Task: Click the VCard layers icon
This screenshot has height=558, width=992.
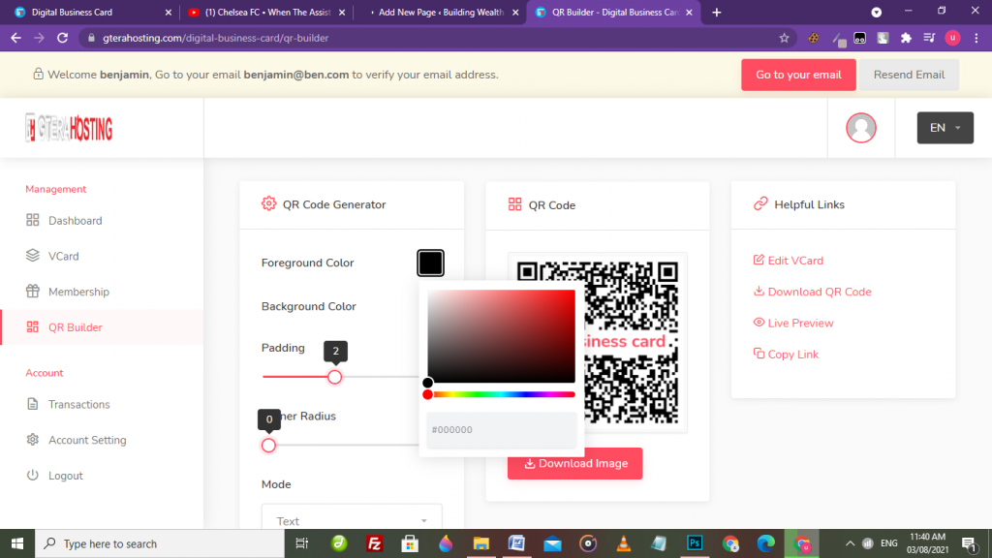Action: 32,256
